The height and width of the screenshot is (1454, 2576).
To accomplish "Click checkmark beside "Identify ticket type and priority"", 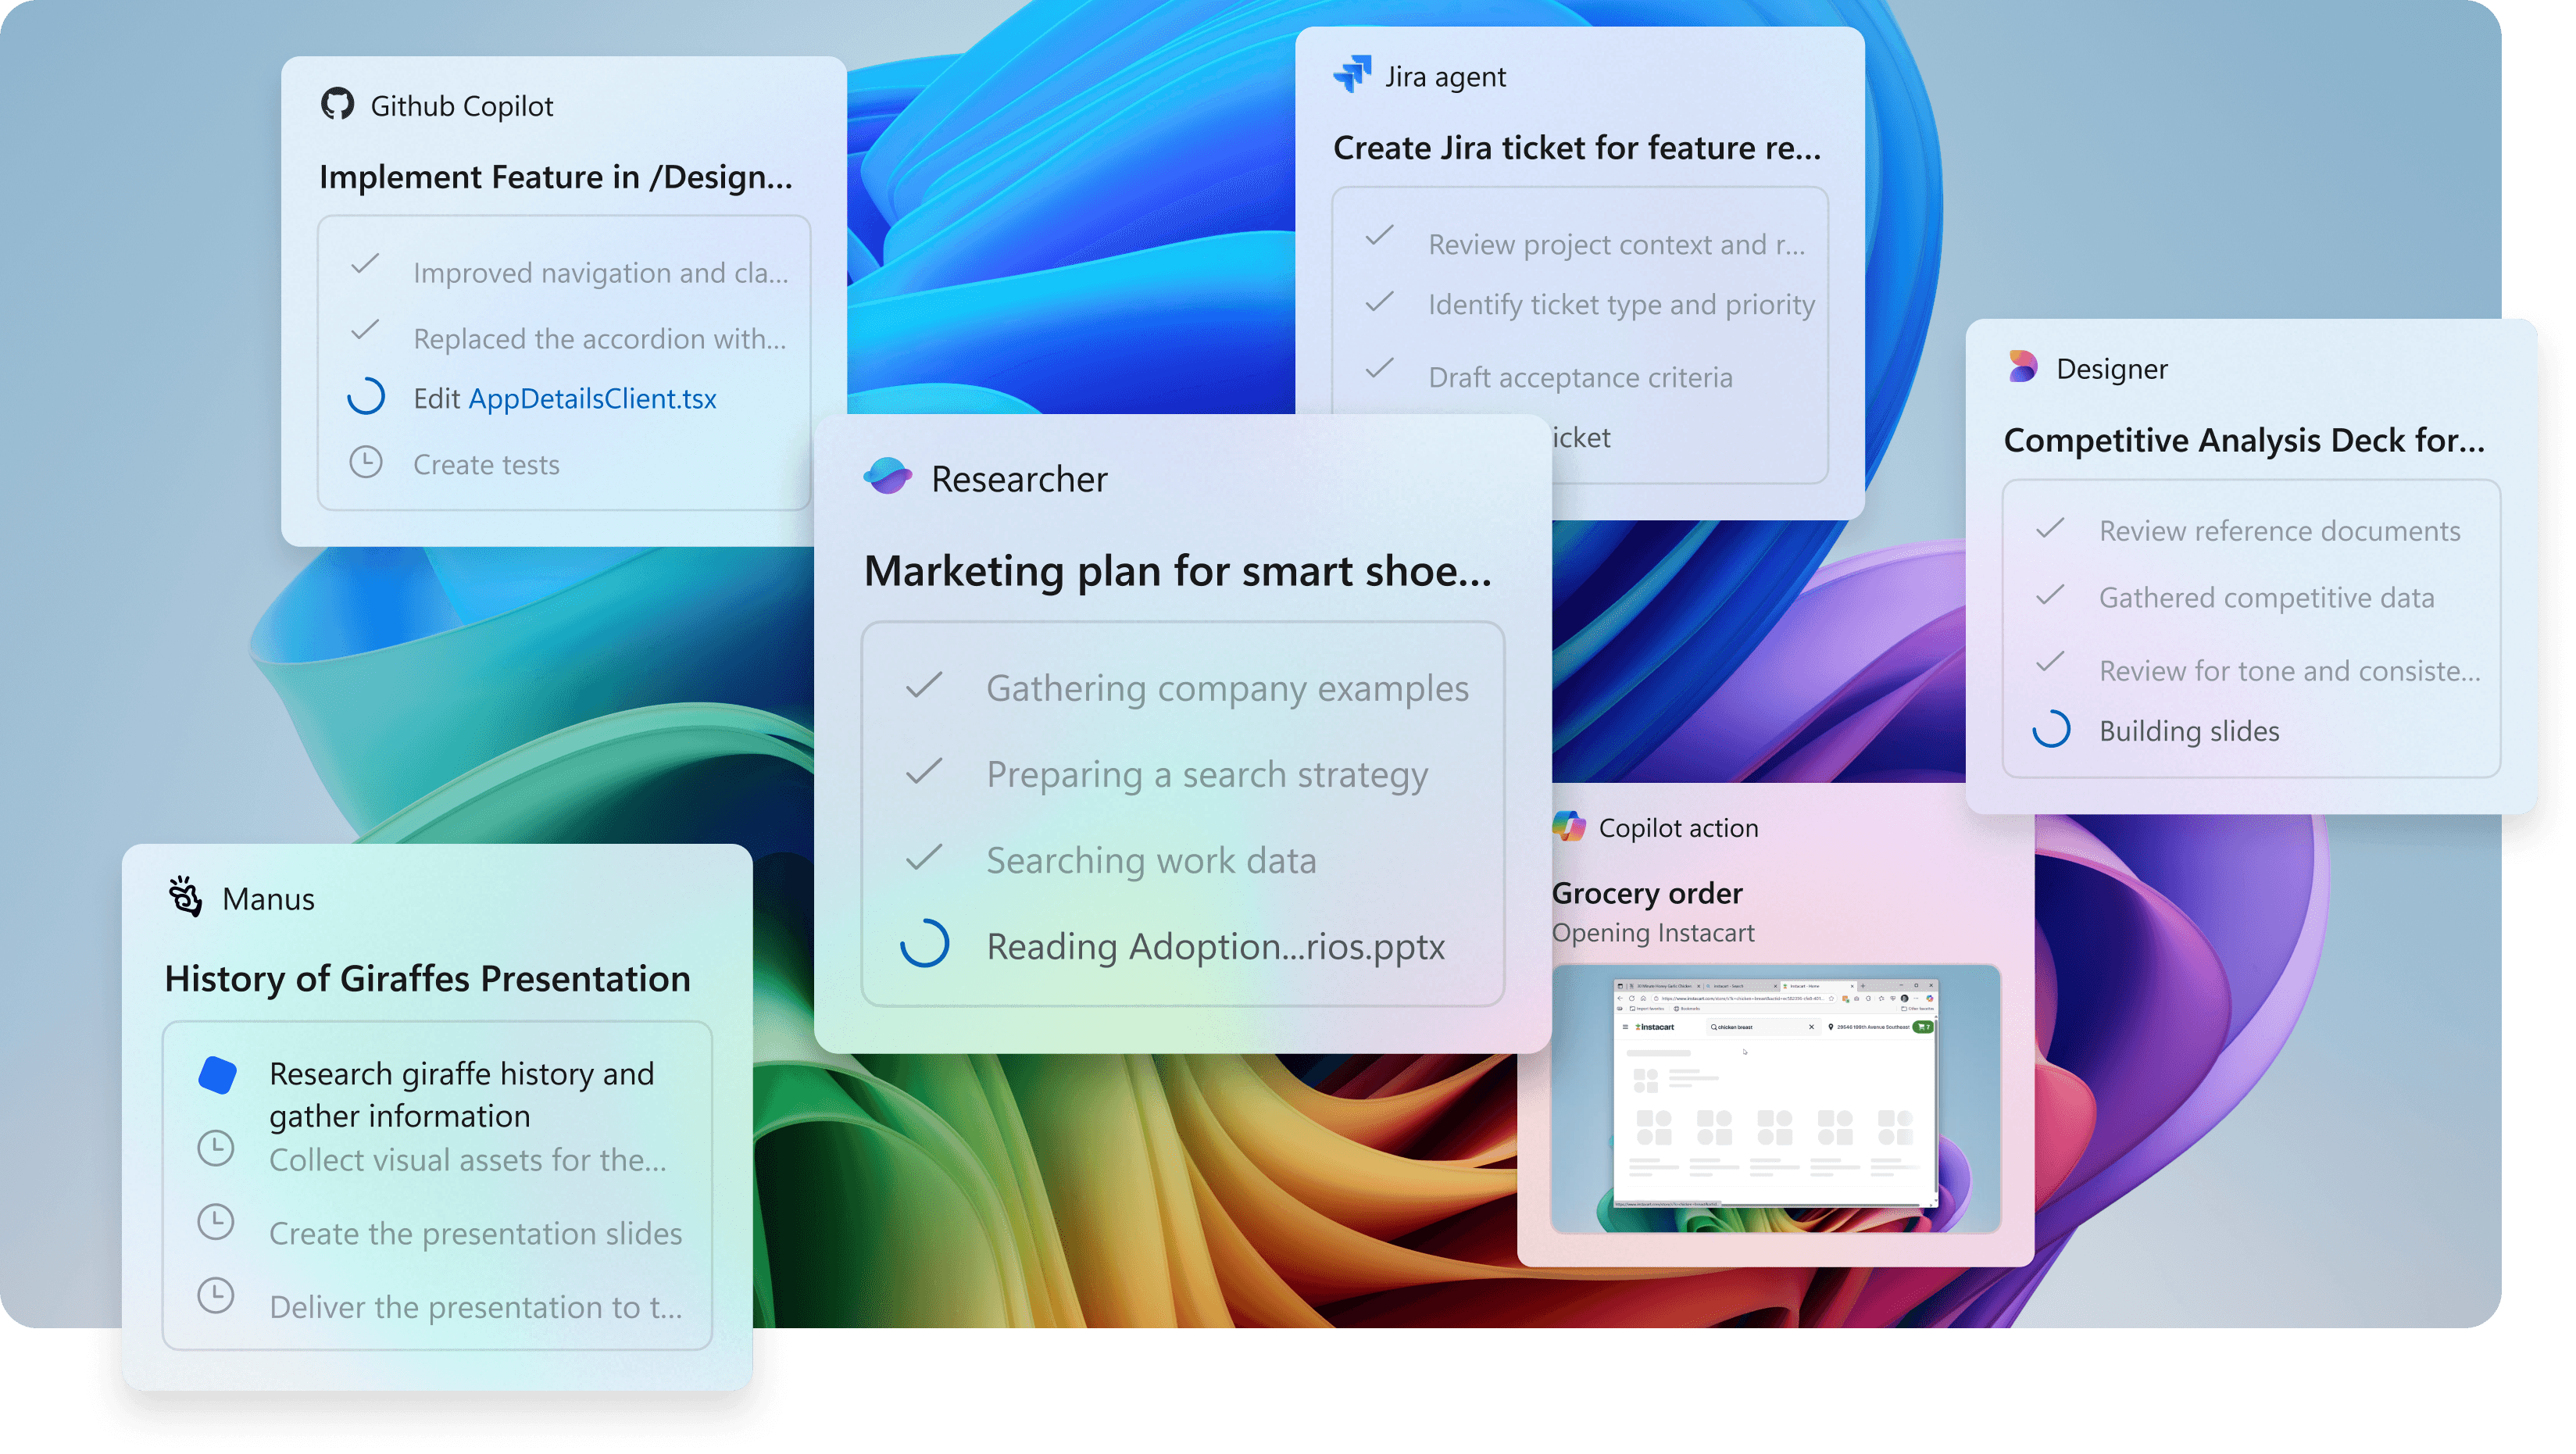I will [x=1380, y=302].
